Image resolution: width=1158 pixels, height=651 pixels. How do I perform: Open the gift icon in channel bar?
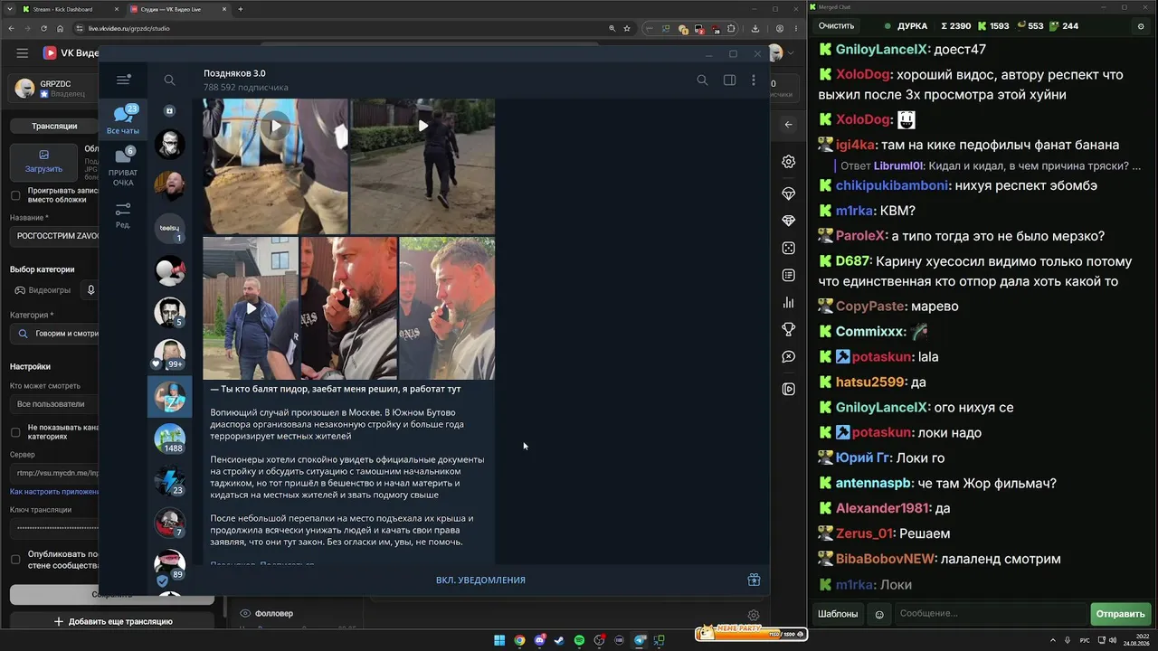click(x=754, y=580)
